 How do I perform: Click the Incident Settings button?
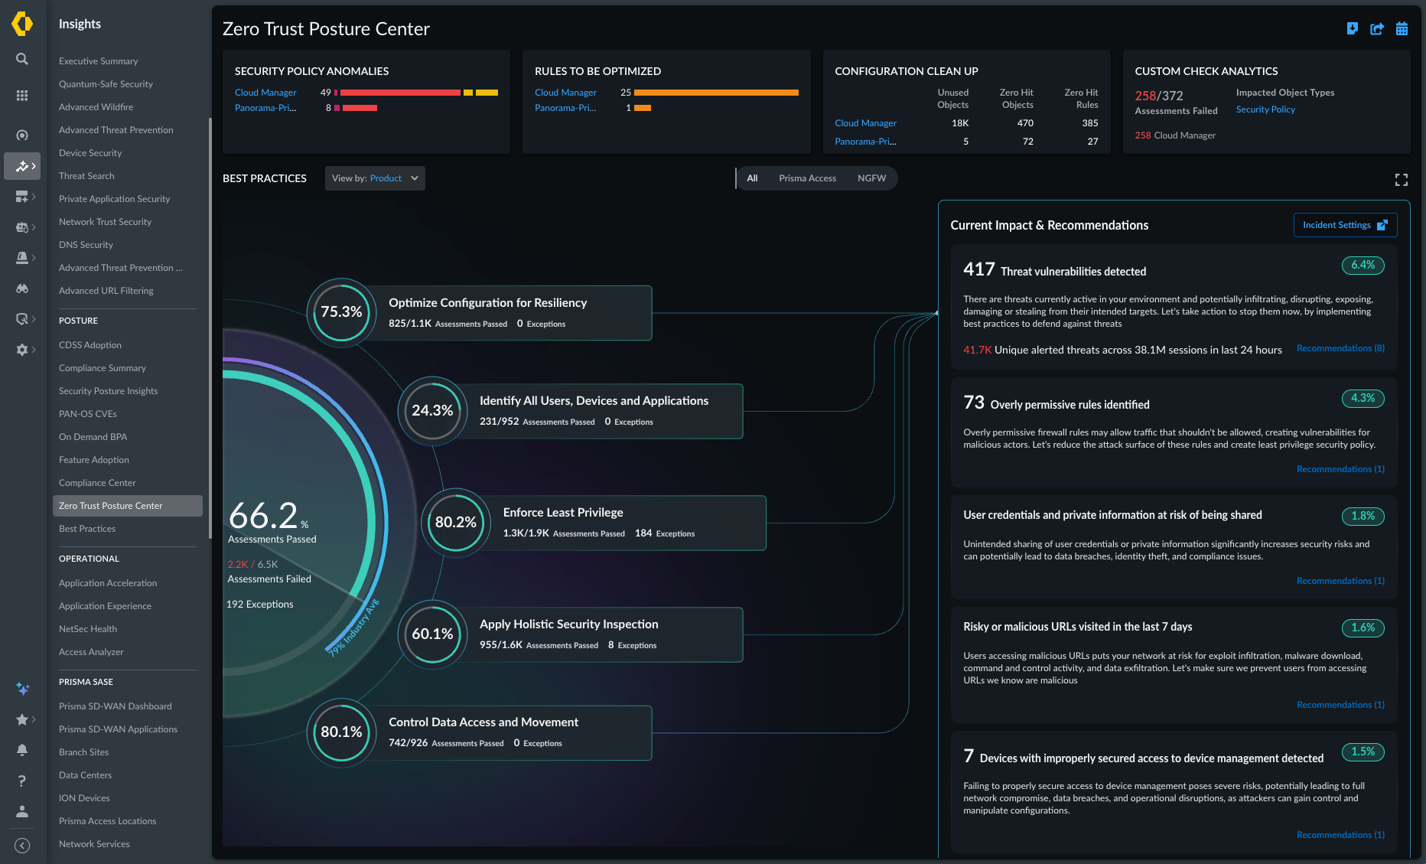(x=1345, y=225)
